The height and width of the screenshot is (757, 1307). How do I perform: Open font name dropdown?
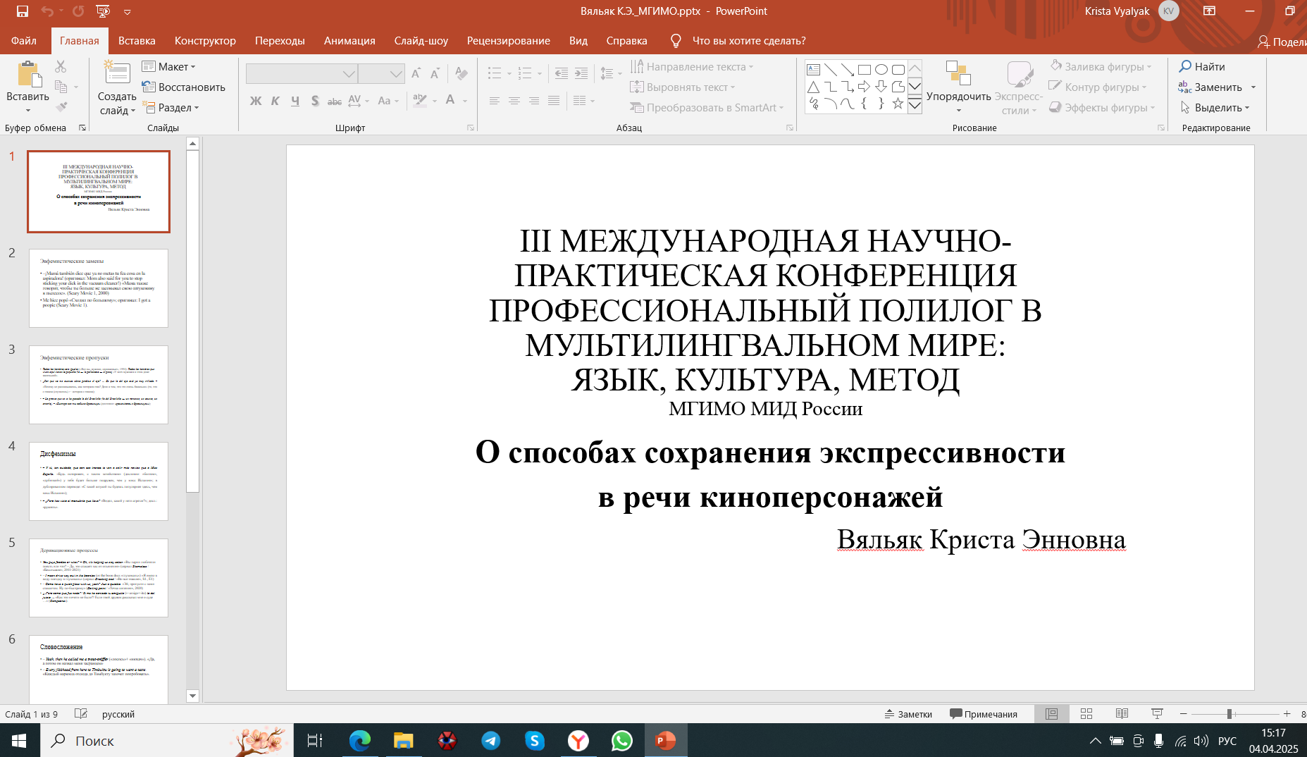coord(349,73)
